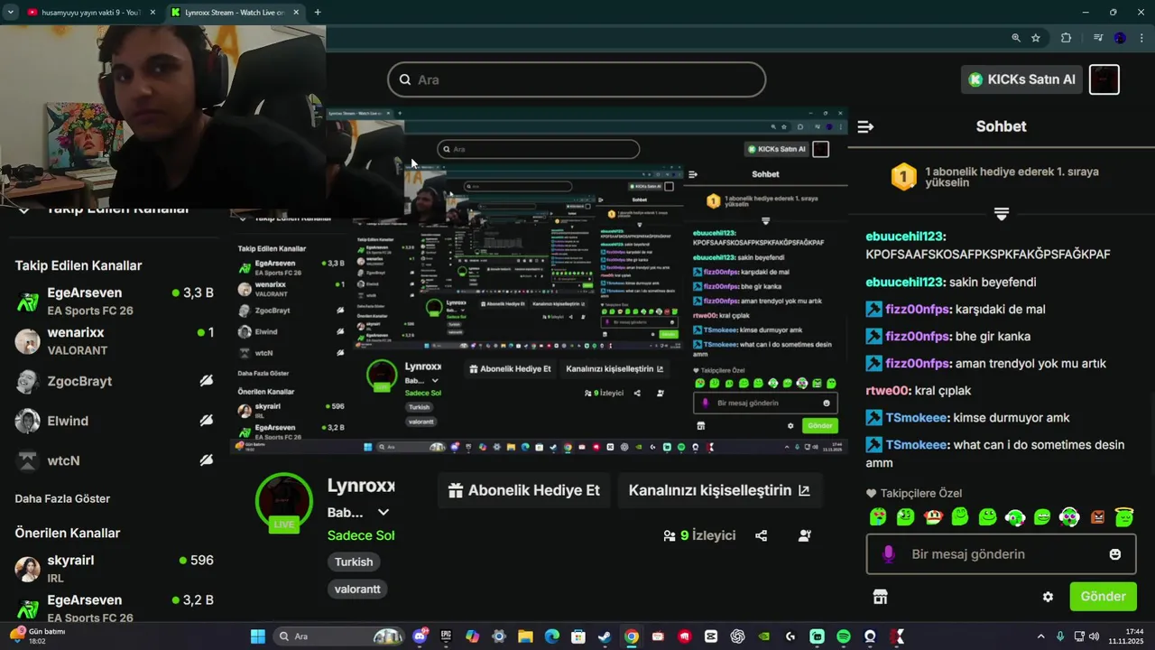Insert the mushroom-cap emote

point(933,517)
